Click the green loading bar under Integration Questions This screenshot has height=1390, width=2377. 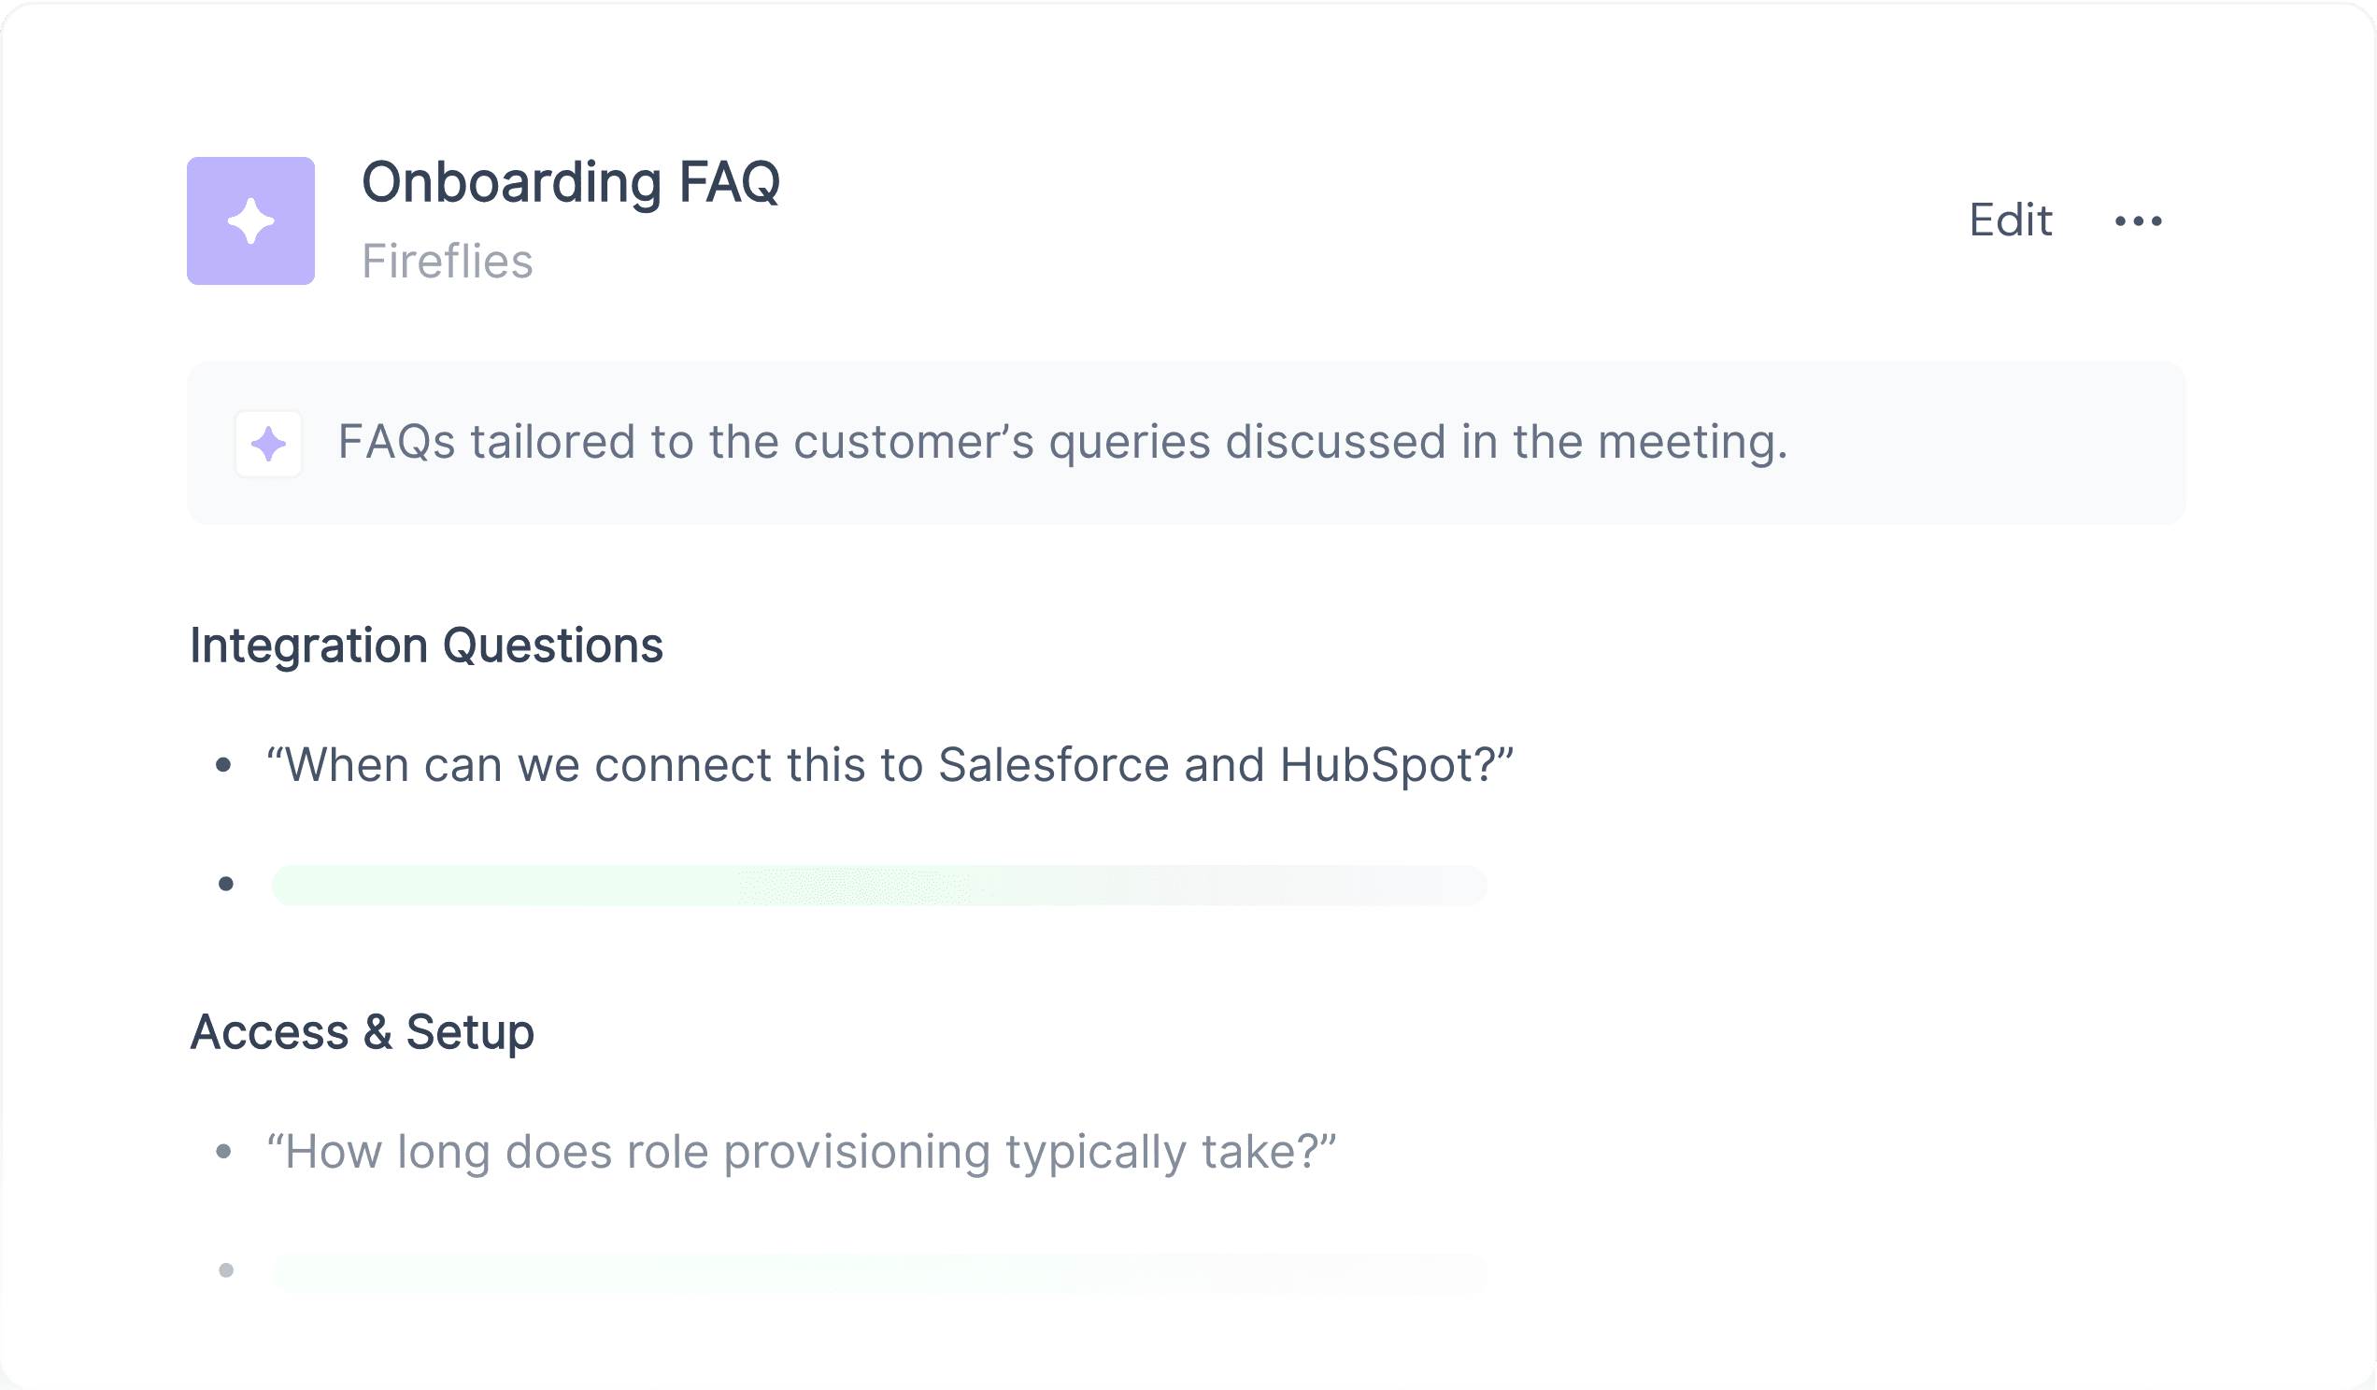point(879,885)
